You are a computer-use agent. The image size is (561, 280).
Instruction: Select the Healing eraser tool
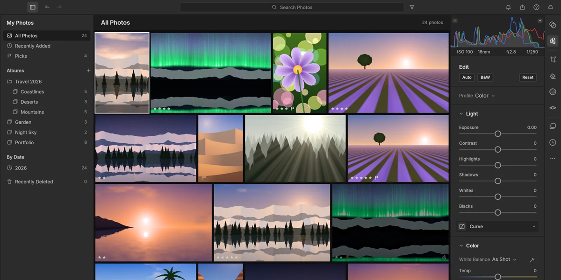click(553, 76)
